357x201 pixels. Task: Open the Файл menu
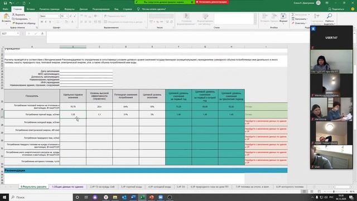click(5, 9)
